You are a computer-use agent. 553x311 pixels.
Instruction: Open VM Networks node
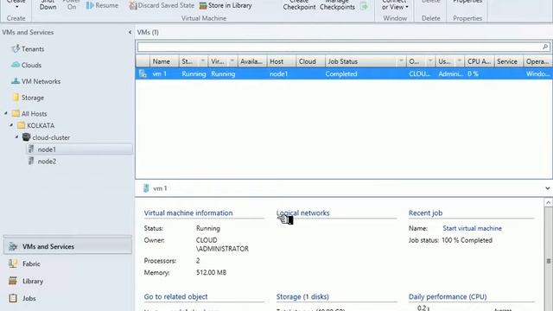[x=41, y=81]
